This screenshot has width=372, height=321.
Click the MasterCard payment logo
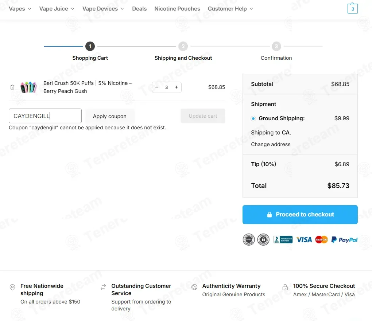click(321, 240)
